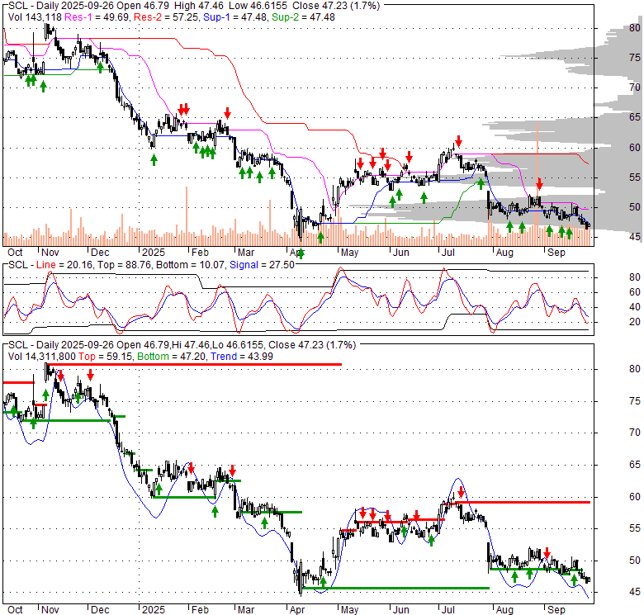The image size is (644, 615).
Task: Click the 55 price label on bottom chart
Action: tap(635, 528)
